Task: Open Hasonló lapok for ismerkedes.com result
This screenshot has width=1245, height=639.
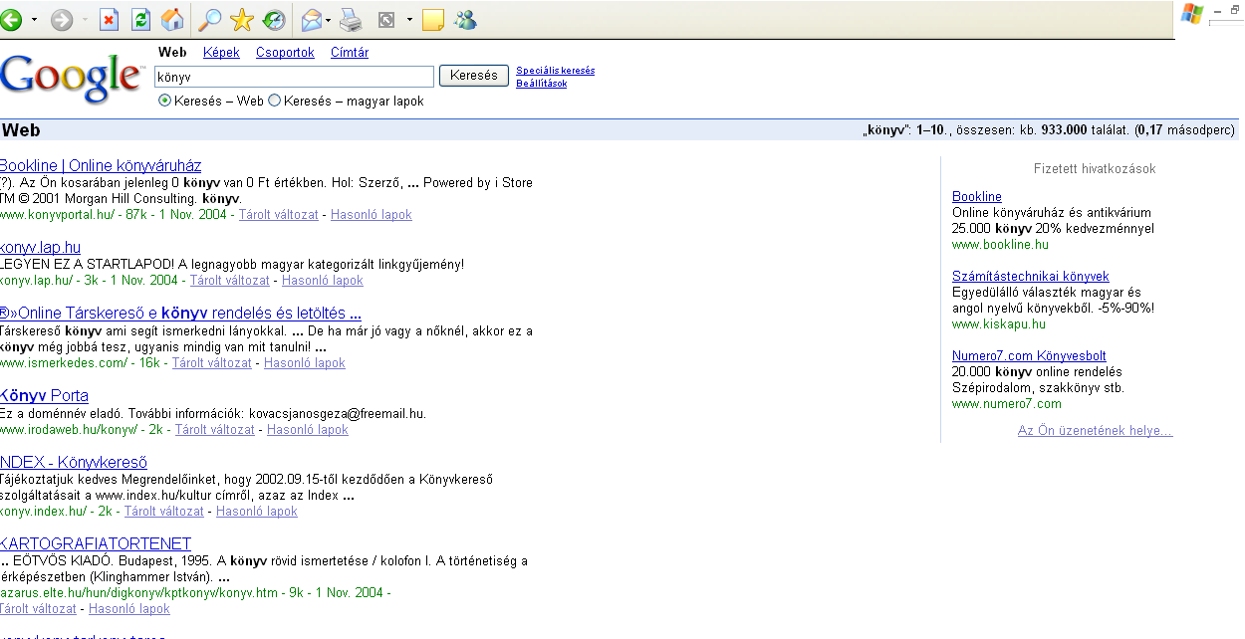Action: click(305, 363)
